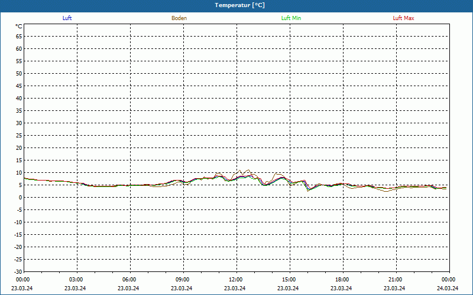Image resolution: width=473 pixels, height=295 pixels.
Task: Click the 18:00 time label
Action: pos(342,280)
